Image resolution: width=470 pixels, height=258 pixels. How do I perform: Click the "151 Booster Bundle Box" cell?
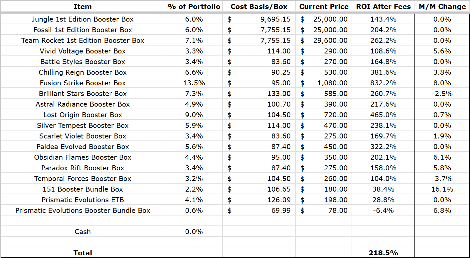[x=82, y=189]
